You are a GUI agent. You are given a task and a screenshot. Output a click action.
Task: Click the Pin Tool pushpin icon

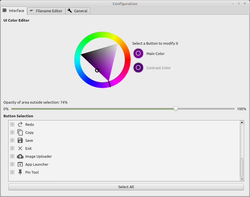[20, 172]
